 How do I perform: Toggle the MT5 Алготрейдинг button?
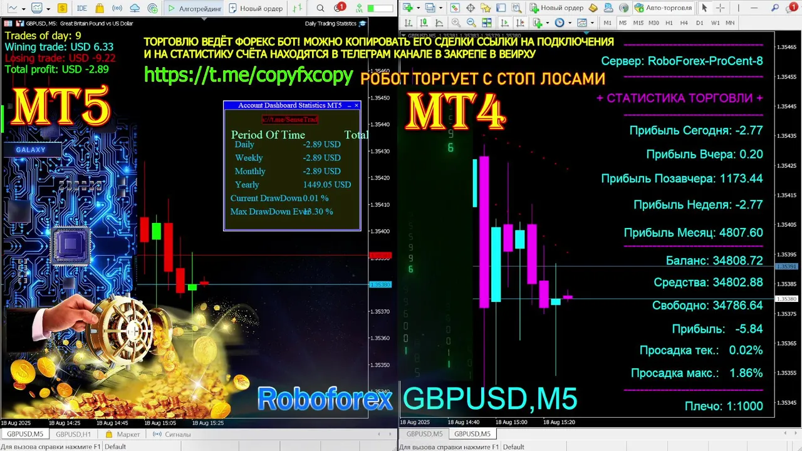(x=194, y=8)
